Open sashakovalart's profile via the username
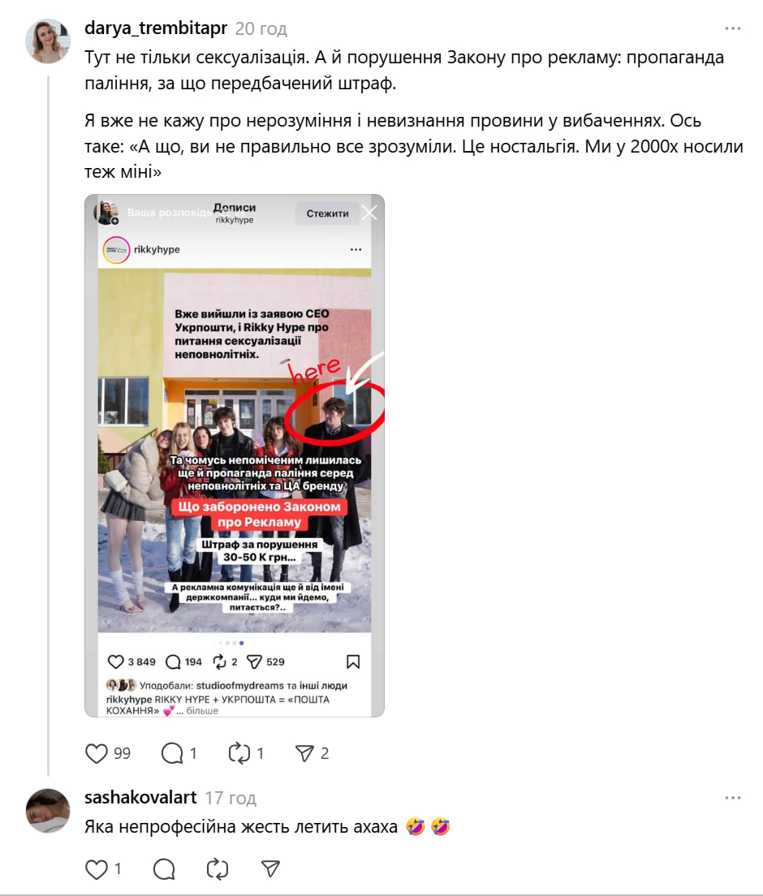 (140, 797)
